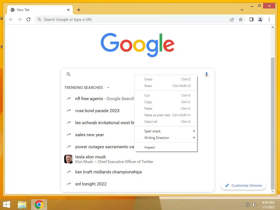Select Undo in the context menu
The height and width of the screenshot is (210, 280).
pyautogui.click(x=166, y=79)
